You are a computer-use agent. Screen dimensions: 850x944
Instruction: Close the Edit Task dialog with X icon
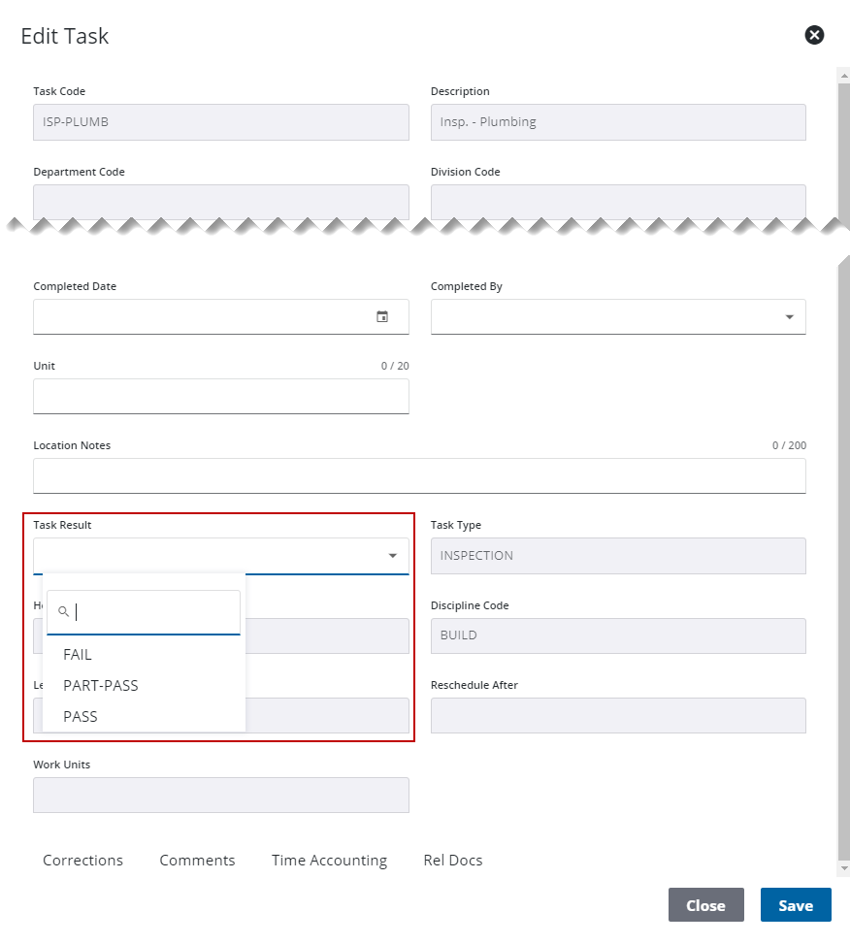coord(814,35)
